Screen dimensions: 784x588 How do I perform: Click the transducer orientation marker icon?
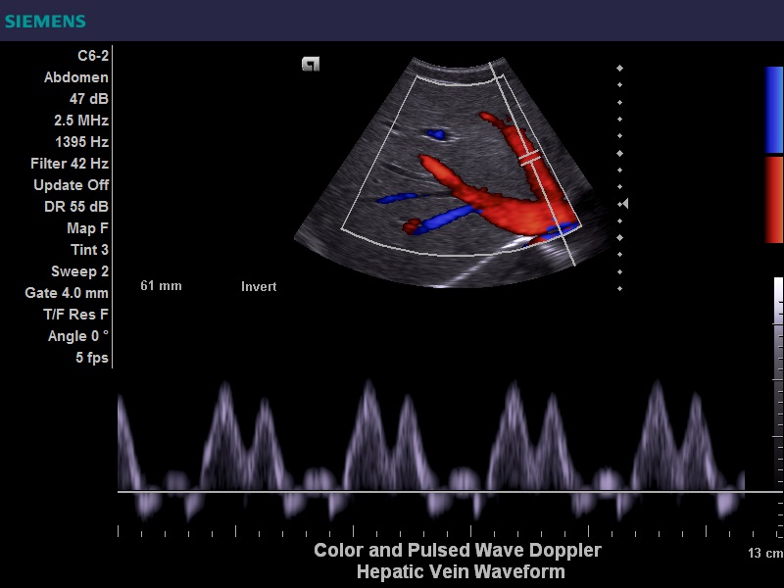point(311,65)
